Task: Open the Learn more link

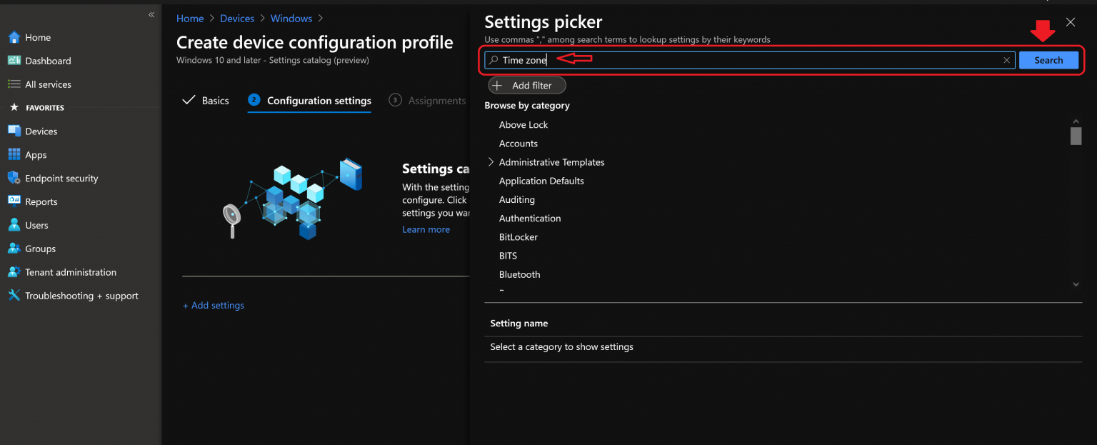Action: click(x=426, y=229)
